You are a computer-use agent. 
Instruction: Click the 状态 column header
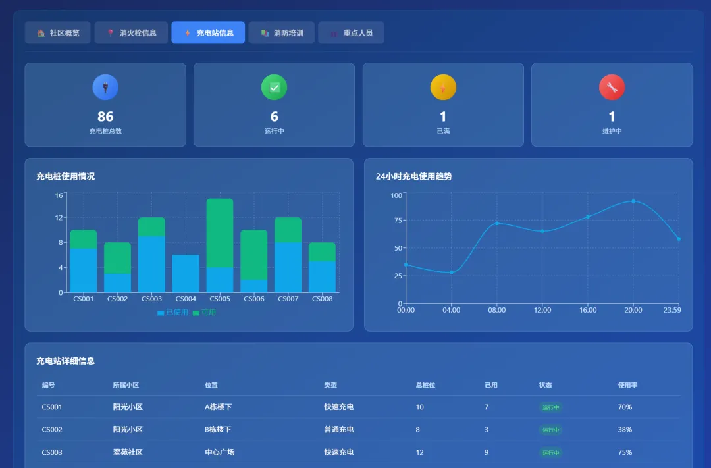[546, 385]
